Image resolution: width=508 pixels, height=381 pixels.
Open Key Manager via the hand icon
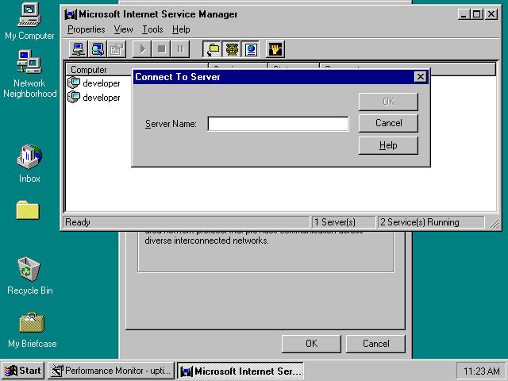click(275, 49)
